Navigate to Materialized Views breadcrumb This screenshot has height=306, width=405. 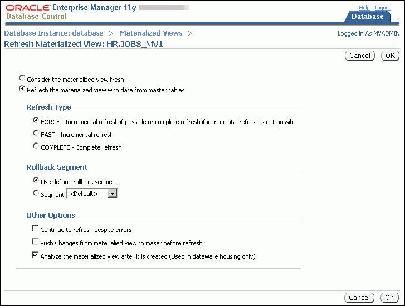151,33
